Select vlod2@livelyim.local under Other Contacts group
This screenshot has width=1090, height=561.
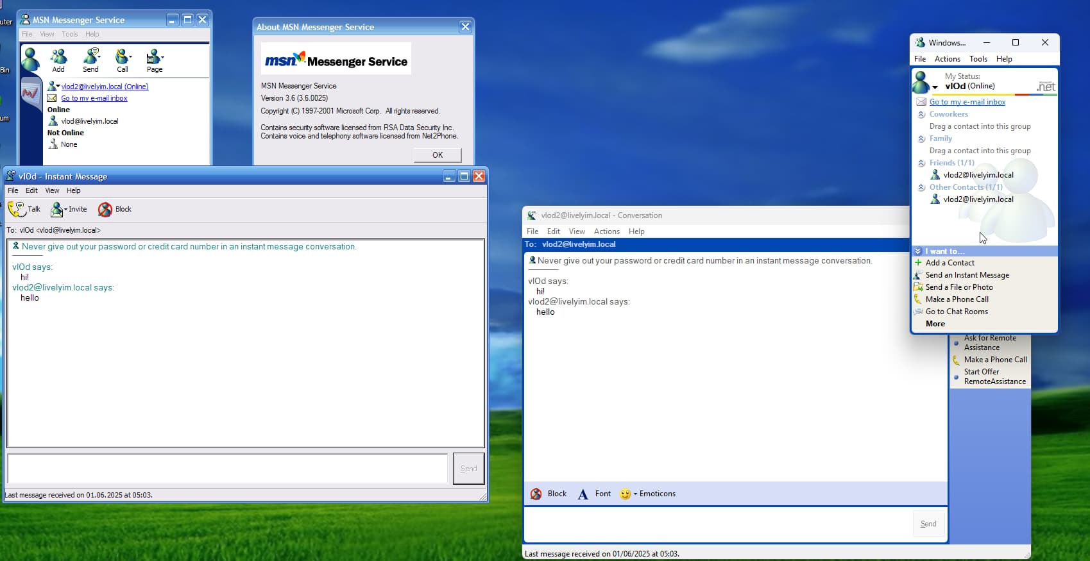(x=978, y=199)
